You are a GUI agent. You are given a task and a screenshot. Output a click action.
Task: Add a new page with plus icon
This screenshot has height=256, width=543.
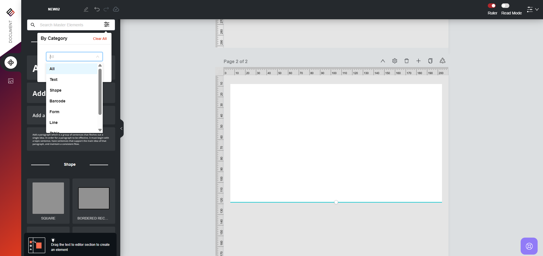coord(418,61)
